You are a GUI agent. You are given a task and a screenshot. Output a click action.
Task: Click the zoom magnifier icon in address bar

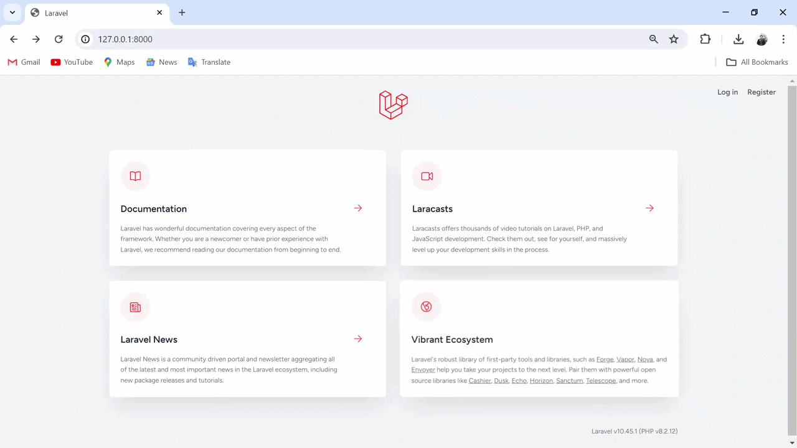pos(653,39)
